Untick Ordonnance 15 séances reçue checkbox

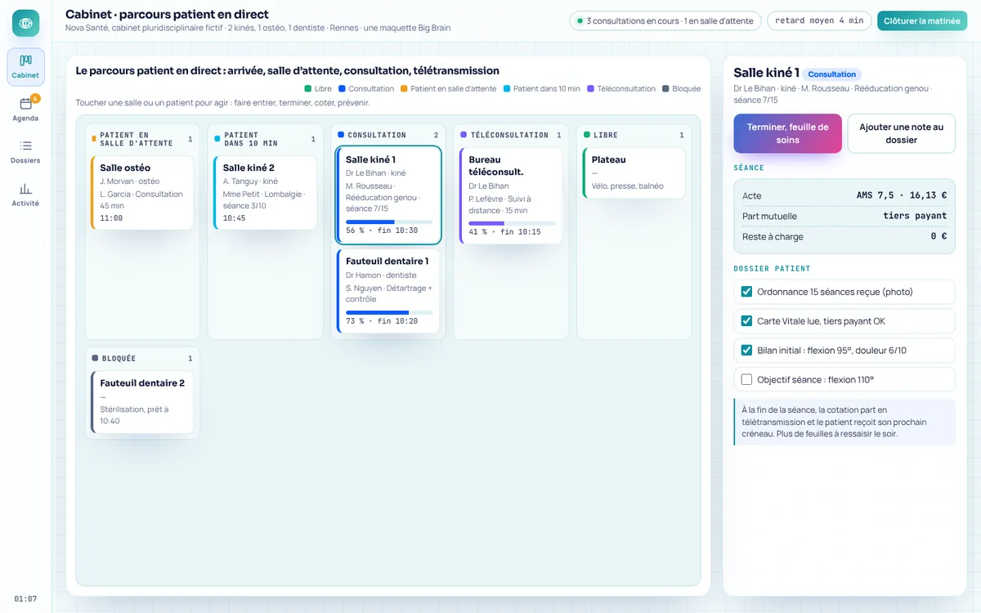(x=746, y=292)
